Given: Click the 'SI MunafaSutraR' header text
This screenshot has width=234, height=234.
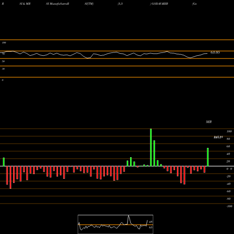Looking at the screenshot, I should point(58,4).
